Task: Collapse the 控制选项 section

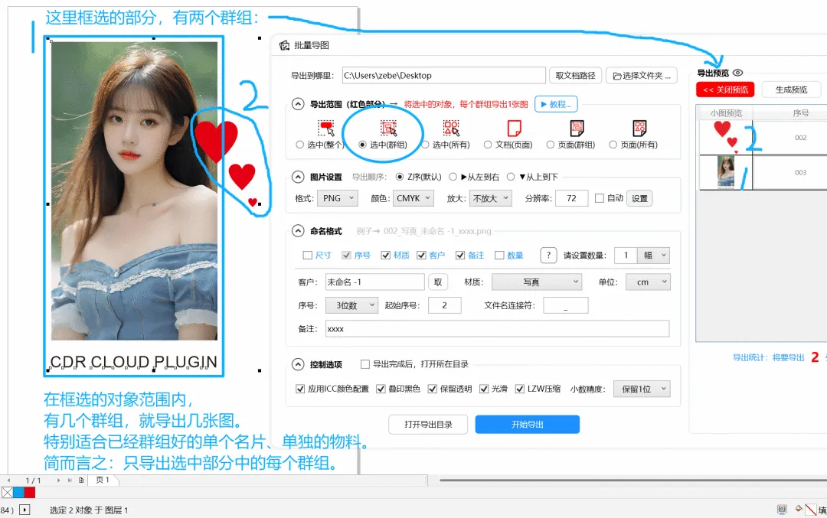Action: click(x=298, y=364)
